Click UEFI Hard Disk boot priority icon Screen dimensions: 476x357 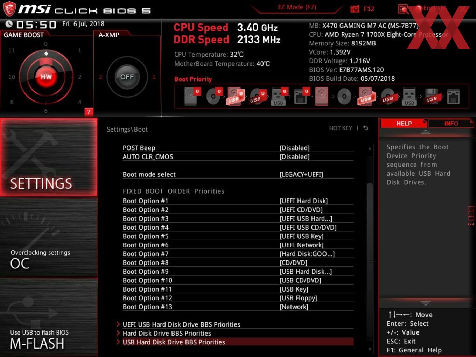click(x=192, y=96)
